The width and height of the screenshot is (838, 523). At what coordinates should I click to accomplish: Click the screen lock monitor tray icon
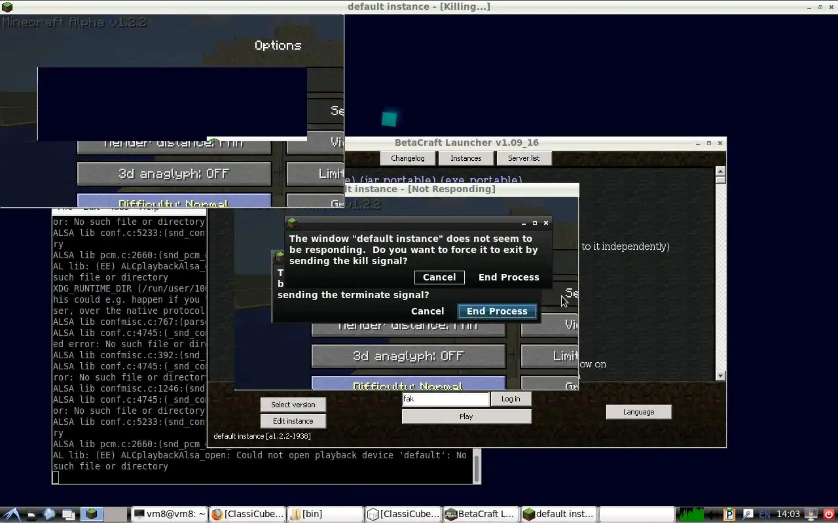811,515
